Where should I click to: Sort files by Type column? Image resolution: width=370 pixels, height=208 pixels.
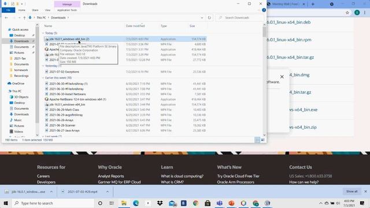(164, 26)
